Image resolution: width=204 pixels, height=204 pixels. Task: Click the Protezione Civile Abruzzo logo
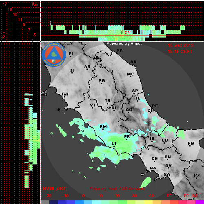[54, 55]
